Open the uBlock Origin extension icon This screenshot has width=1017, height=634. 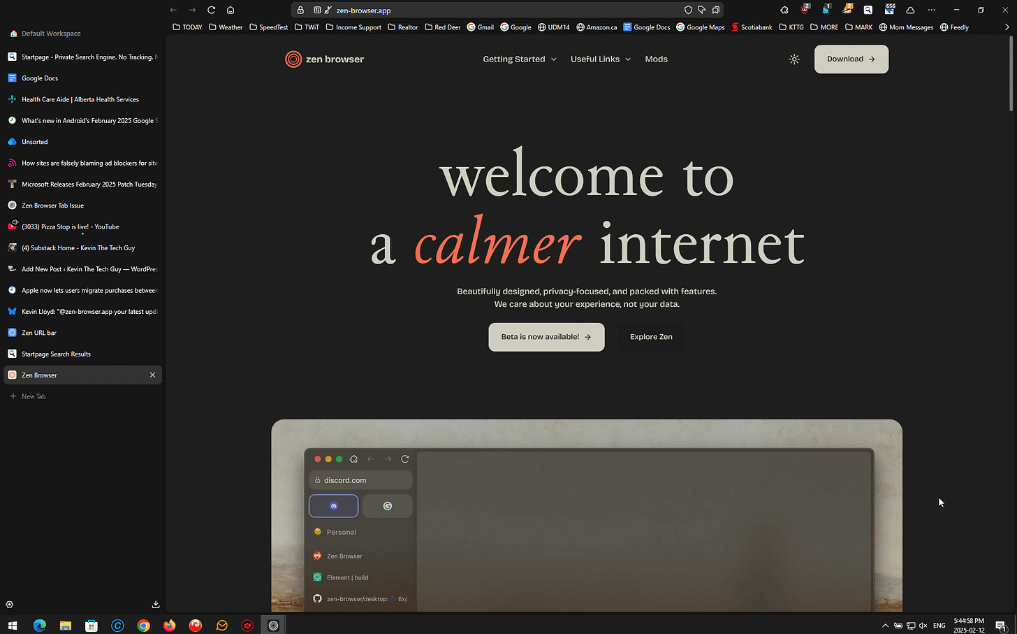(x=805, y=9)
